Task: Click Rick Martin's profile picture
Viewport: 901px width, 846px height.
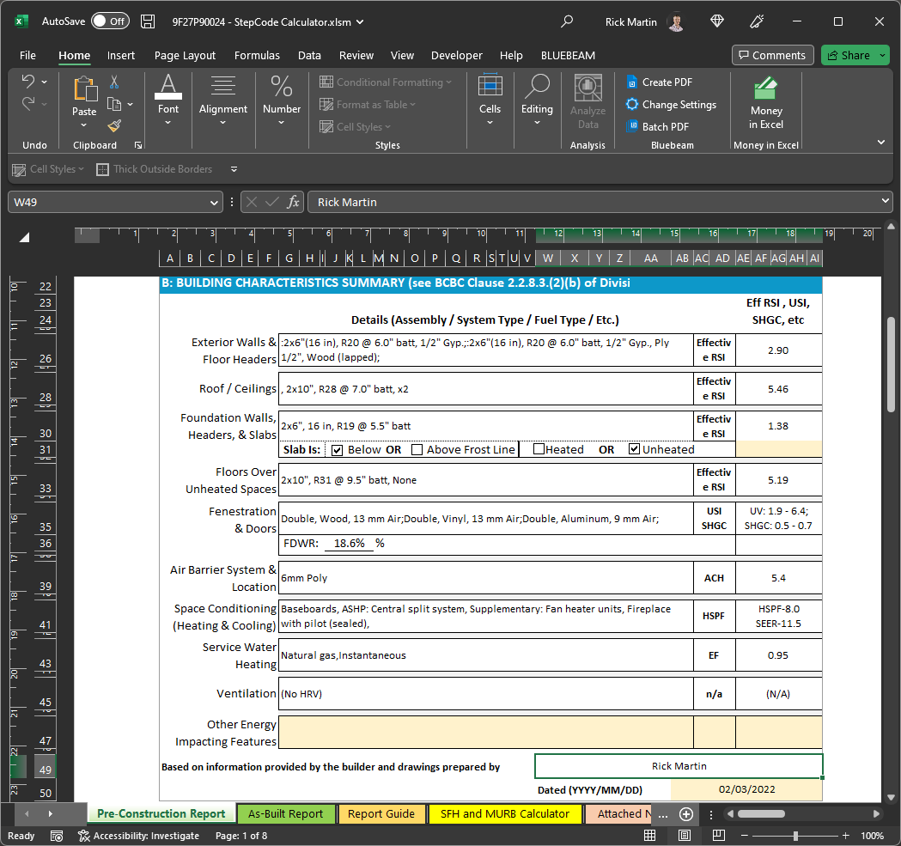Action: pos(677,21)
